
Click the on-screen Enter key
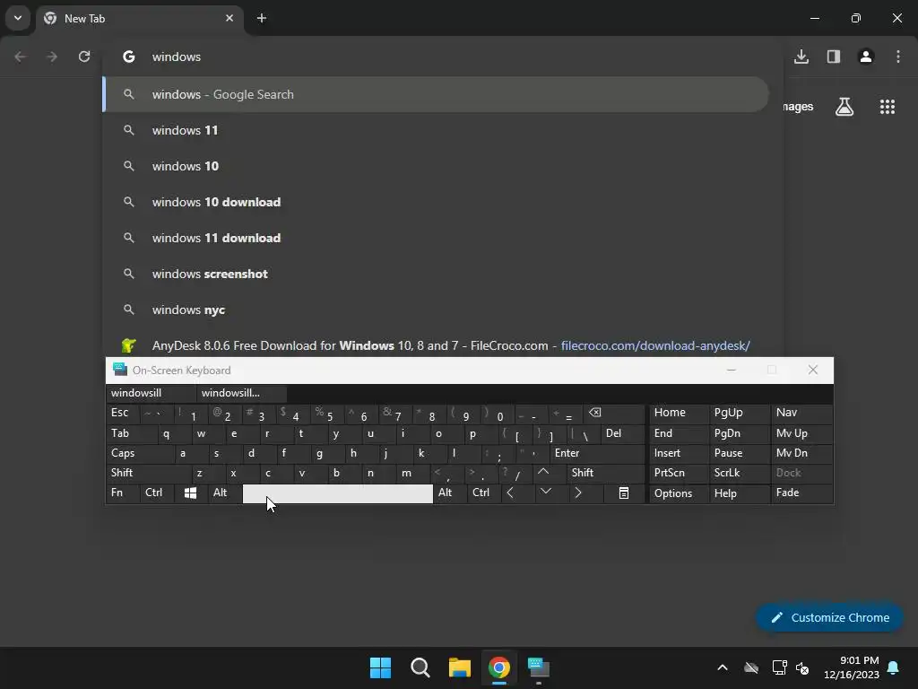[596, 453]
